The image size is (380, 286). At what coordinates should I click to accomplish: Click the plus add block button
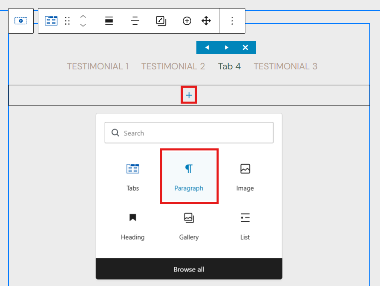pos(189,96)
